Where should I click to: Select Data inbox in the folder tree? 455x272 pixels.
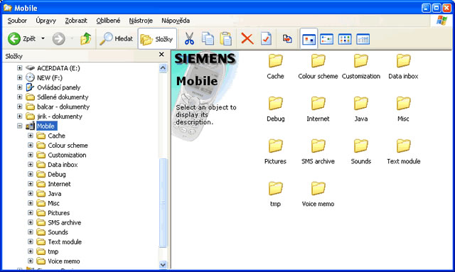pos(63,165)
